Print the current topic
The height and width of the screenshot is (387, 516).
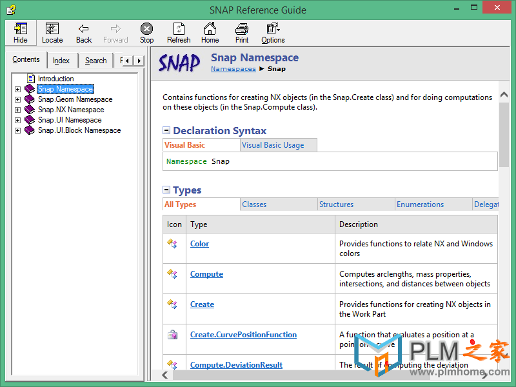tap(242, 33)
